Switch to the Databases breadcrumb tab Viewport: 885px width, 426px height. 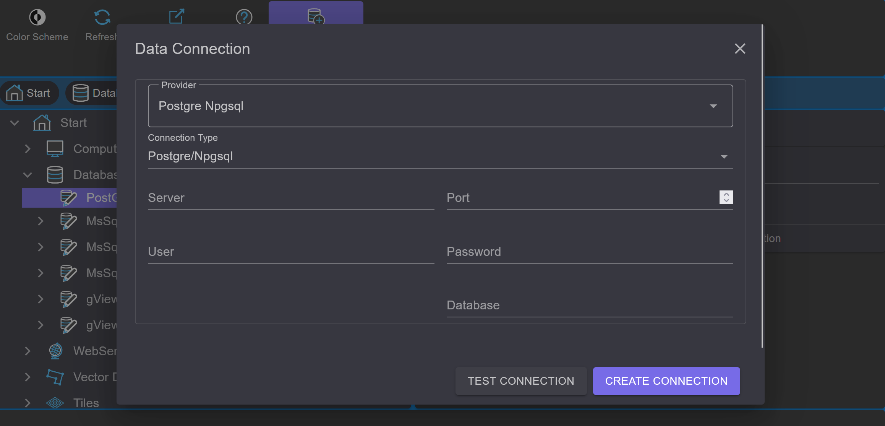(92, 93)
